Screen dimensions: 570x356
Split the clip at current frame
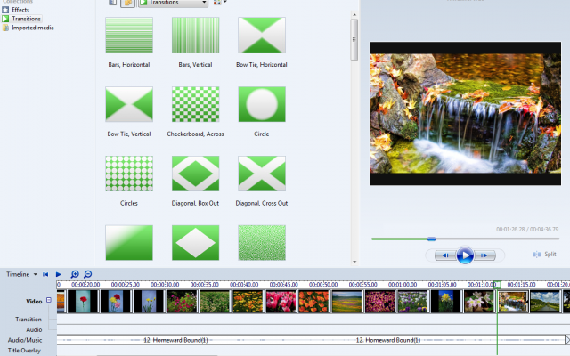(544, 255)
